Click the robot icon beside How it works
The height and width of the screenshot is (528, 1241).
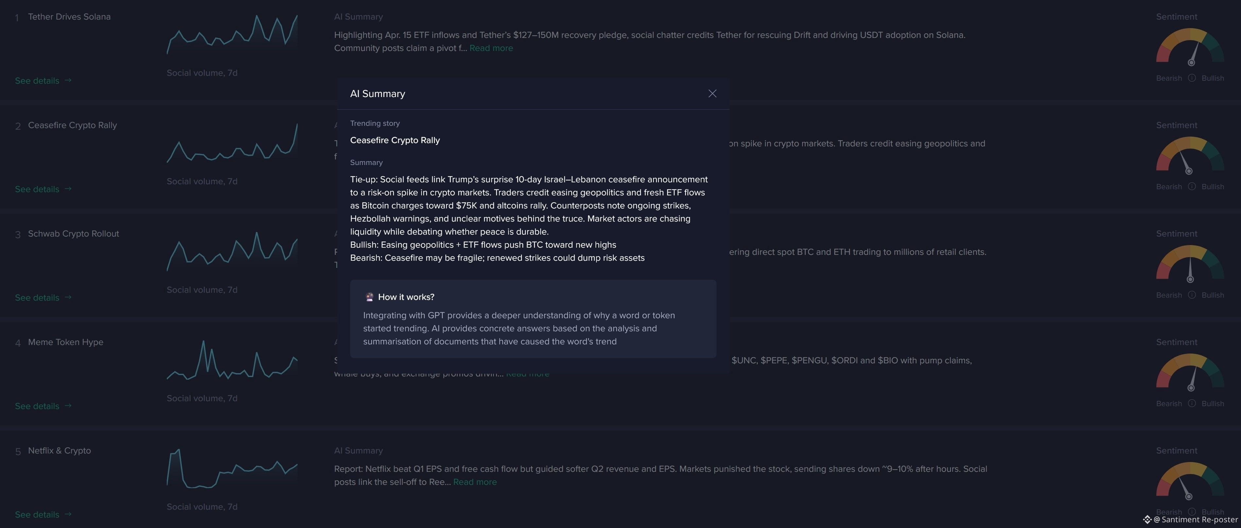click(x=369, y=297)
